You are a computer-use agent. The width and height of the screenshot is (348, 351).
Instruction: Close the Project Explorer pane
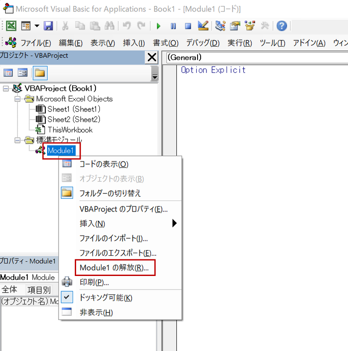[152, 57]
